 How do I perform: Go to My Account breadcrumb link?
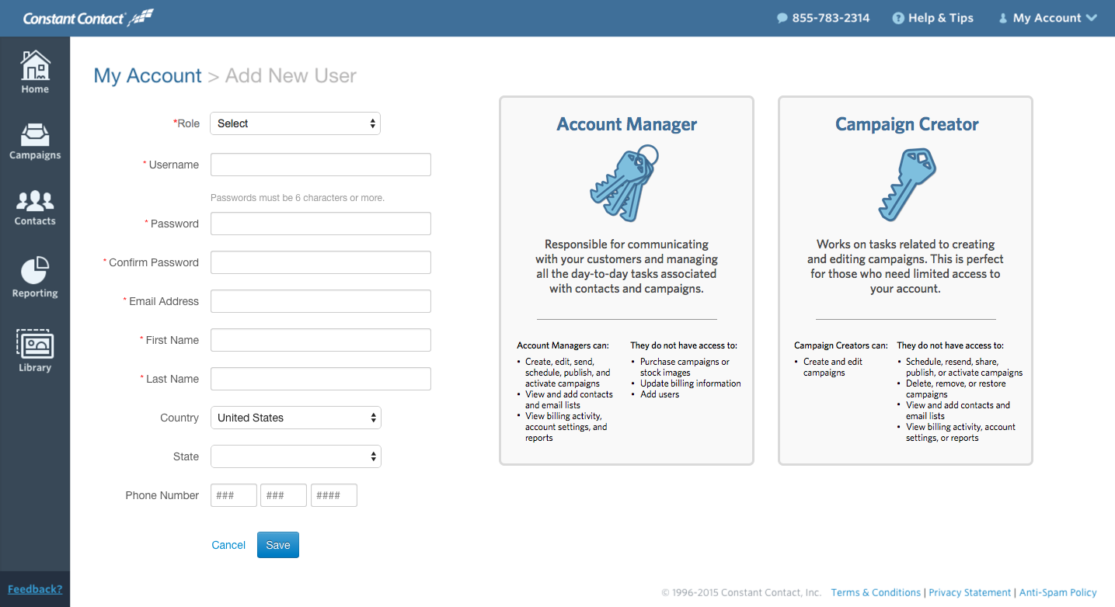coord(148,75)
